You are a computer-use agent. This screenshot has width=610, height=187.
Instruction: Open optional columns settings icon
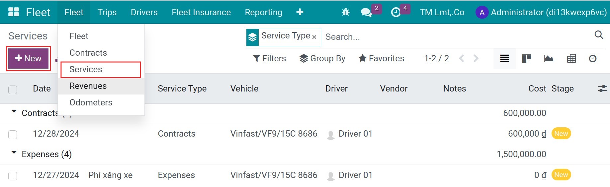(602, 89)
